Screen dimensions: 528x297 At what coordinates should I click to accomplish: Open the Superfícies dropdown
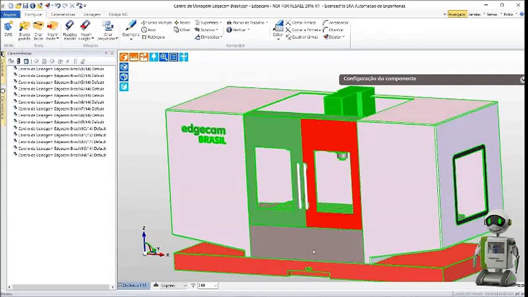[209, 23]
